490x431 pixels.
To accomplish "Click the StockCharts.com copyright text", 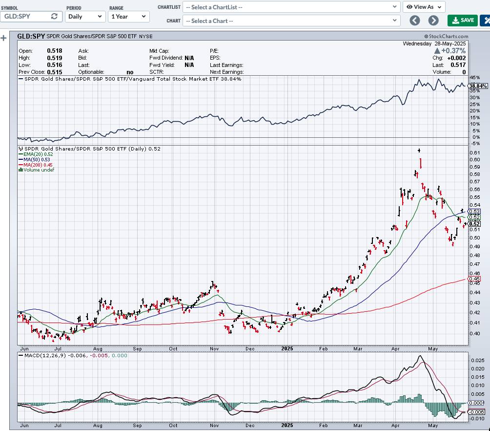I will pyautogui.click(x=446, y=36).
